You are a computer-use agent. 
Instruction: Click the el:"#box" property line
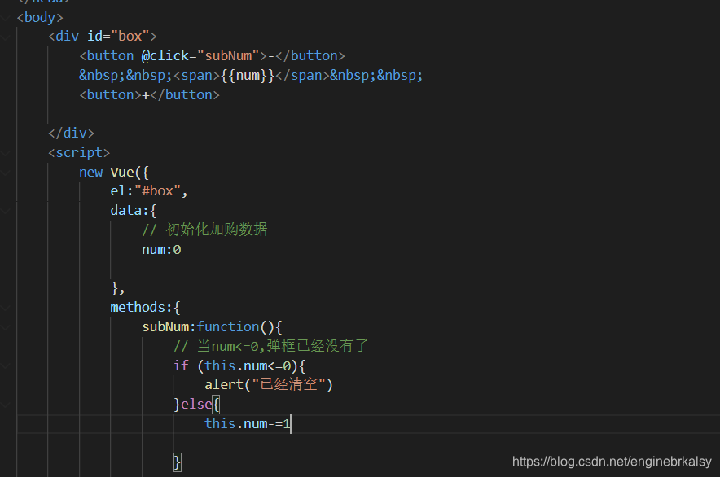[149, 191]
